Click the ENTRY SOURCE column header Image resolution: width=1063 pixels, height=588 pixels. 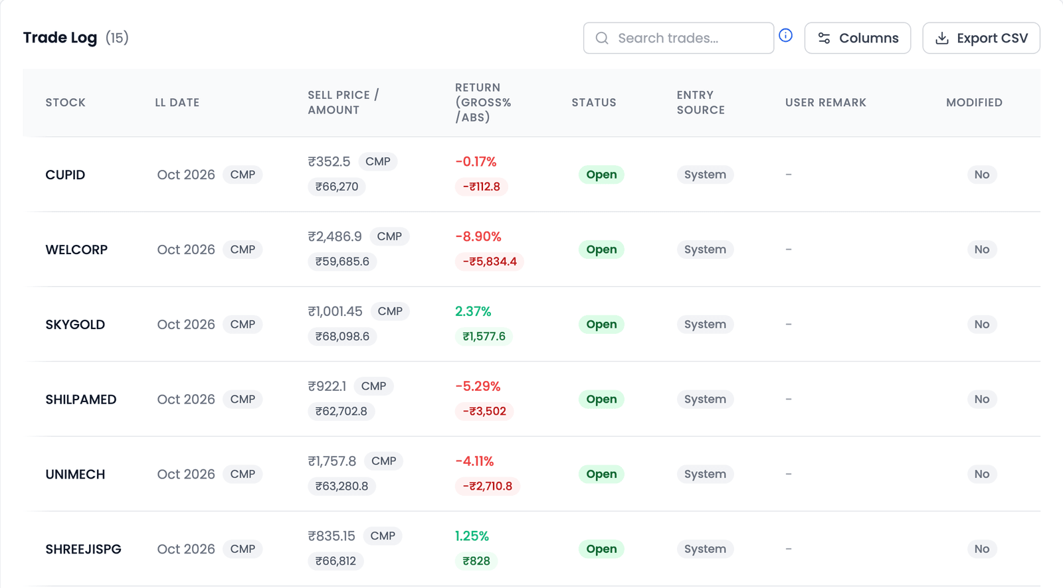click(x=701, y=102)
